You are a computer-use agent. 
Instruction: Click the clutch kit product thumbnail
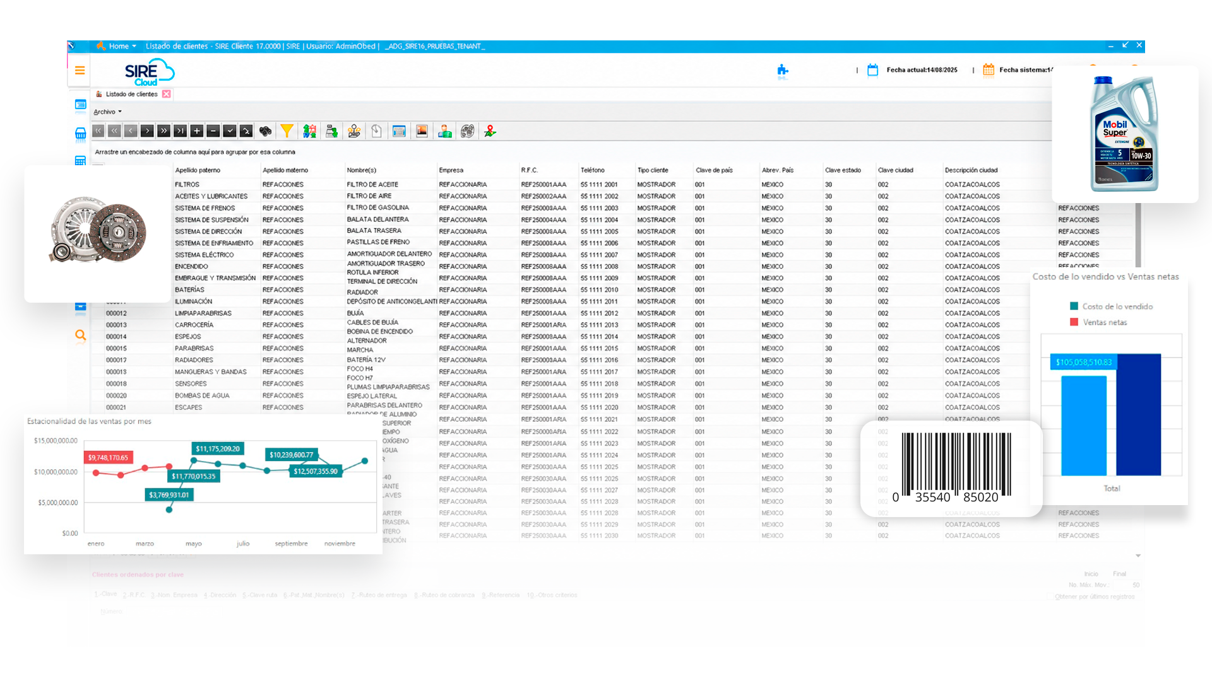(x=98, y=230)
